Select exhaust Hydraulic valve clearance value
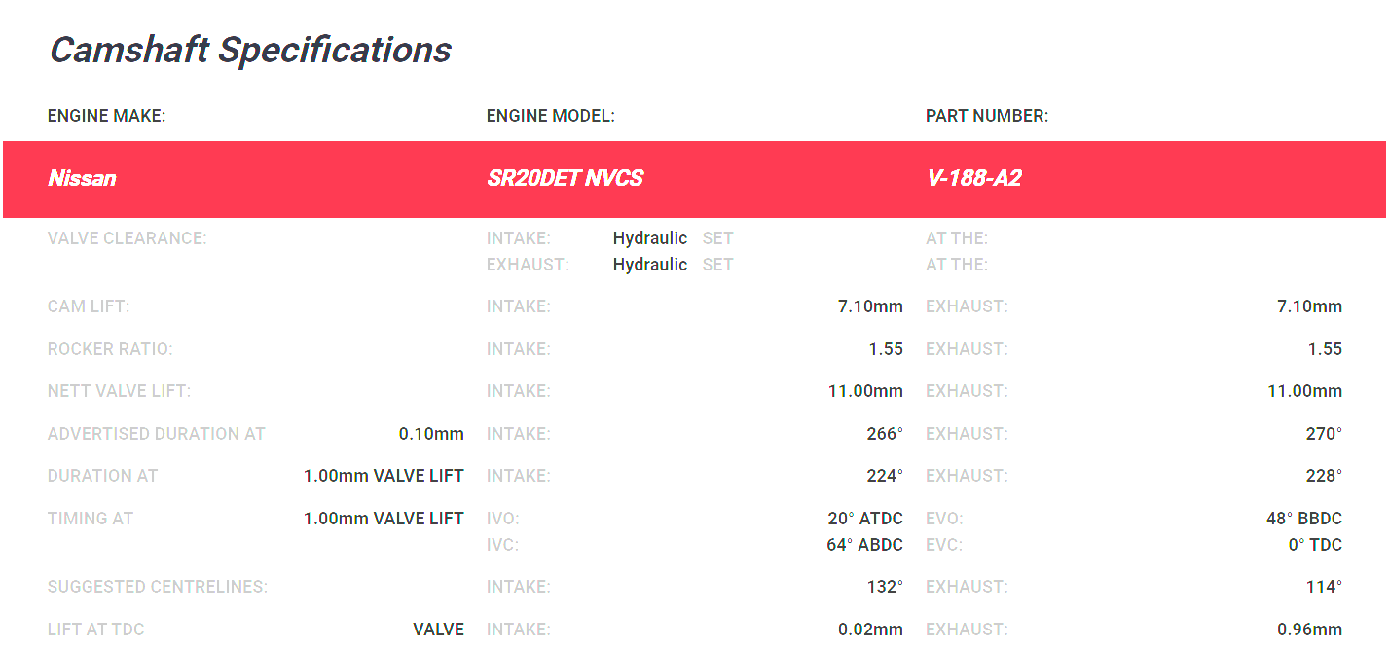 [x=650, y=265]
